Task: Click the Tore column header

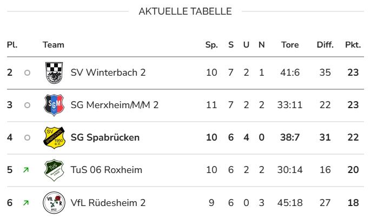Action: coord(290,44)
